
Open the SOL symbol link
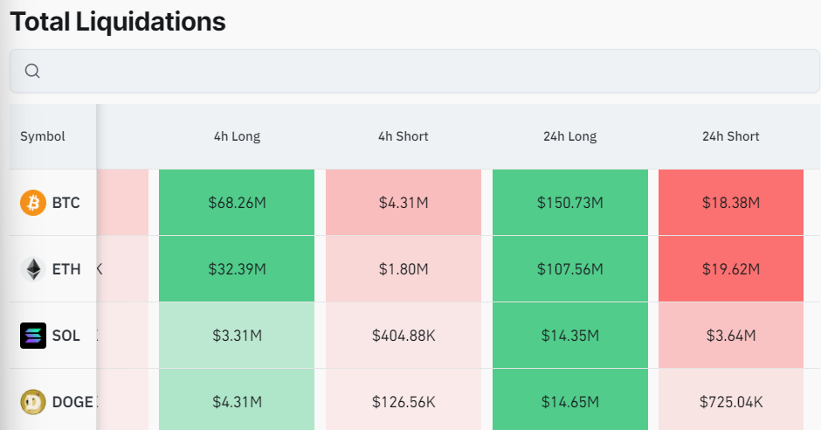pyautogui.click(x=66, y=336)
